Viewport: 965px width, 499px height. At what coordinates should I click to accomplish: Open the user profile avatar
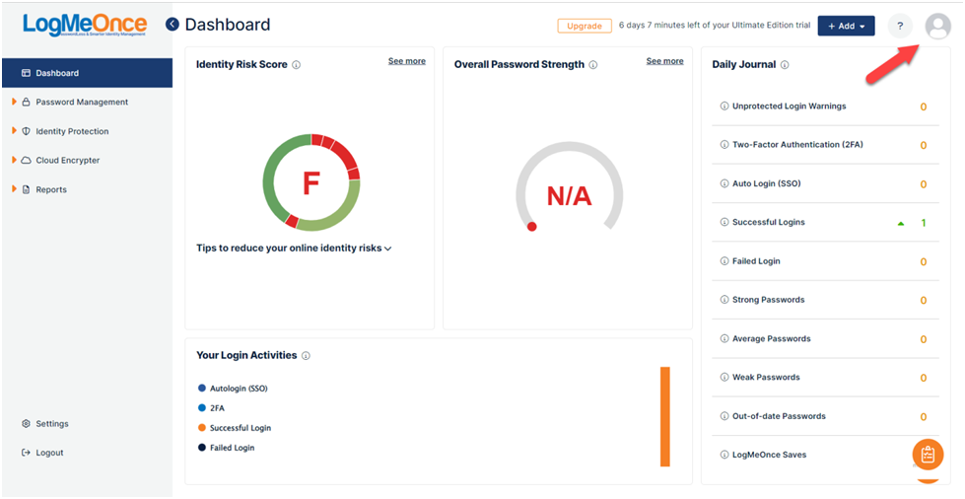(x=938, y=27)
